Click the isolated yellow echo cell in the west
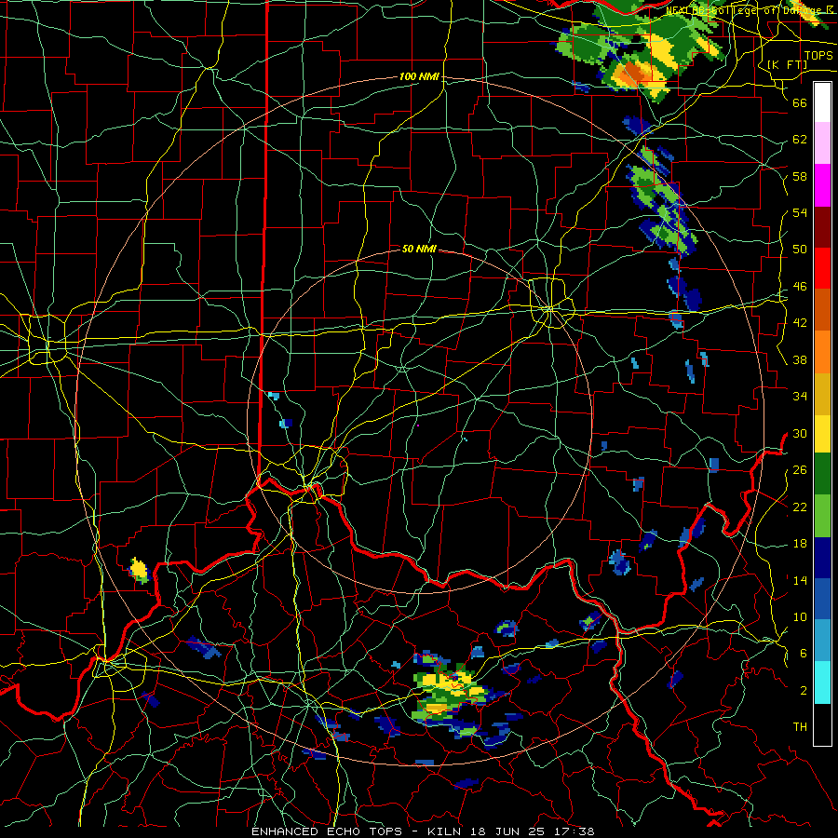The width and height of the screenshot is (838, 838). pos(139,570)
